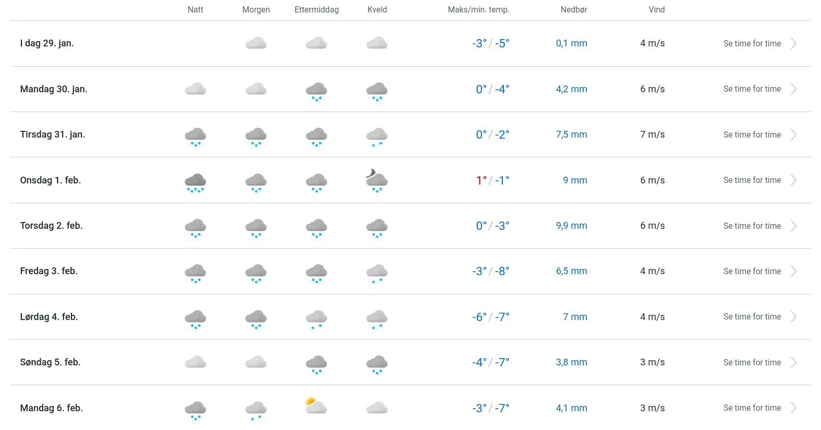This screenshot has height=430, width=821.
Task: Expand the Onsdag 1. feb. row chevron
Action: (793, 180)
